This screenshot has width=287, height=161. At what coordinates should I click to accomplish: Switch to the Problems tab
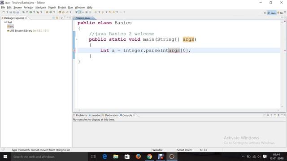pyautogui.click(x=80, y=115)
